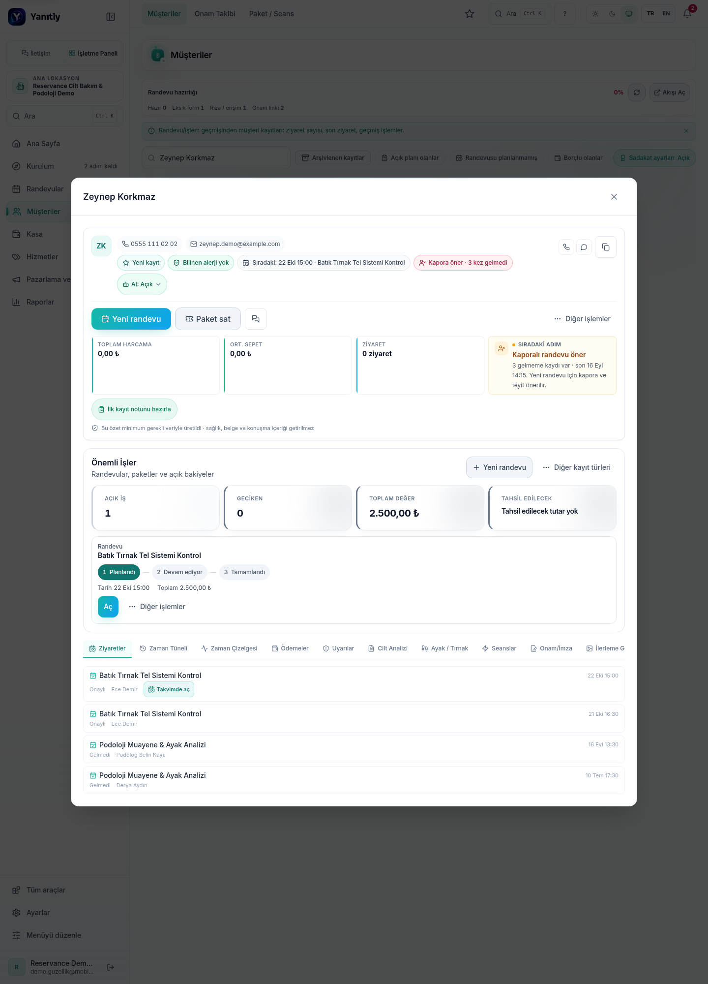Click the Paket sat button
Viewport: 708px width, 984px height.
tap(208, 319)
